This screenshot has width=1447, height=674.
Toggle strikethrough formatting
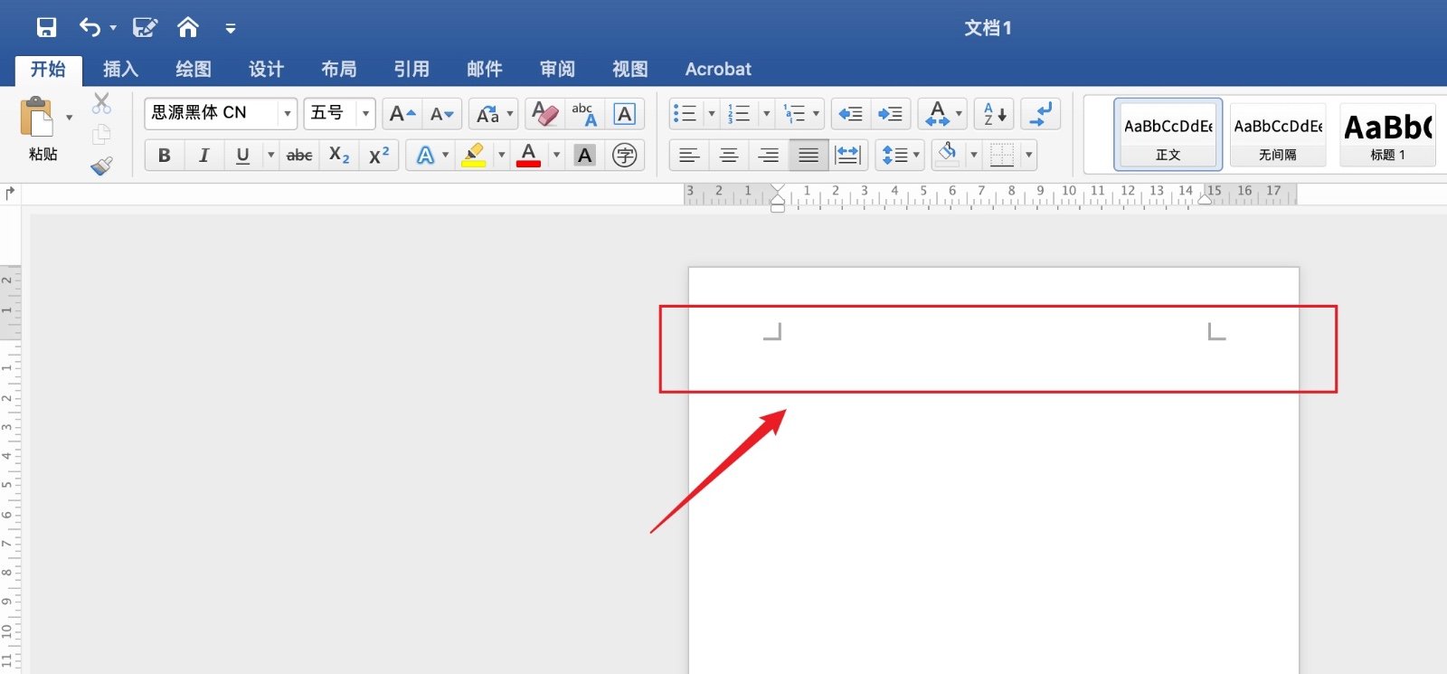(x=299, y=156)
